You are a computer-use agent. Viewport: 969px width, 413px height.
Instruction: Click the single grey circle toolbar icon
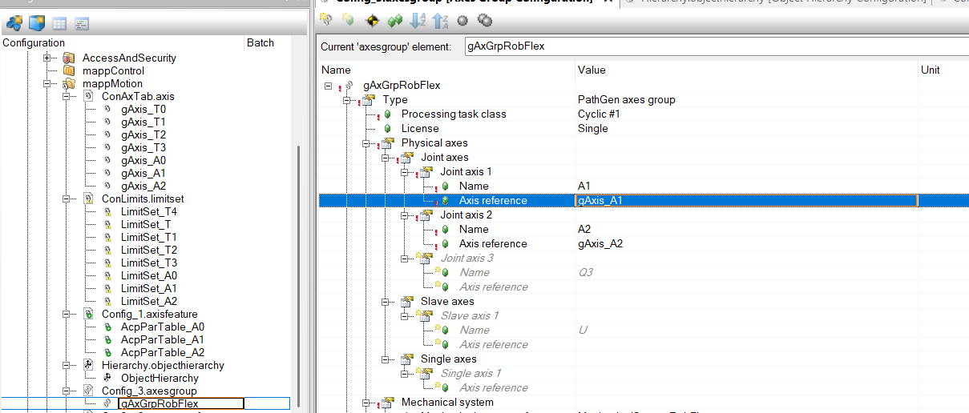tap(462, 20)
